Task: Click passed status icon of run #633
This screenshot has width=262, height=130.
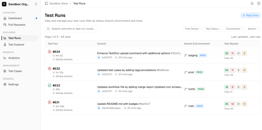Action: 49,85
